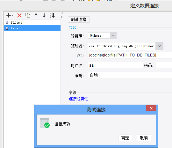
Task: Add a new data connection with plus icon
Action: [9, 15]
